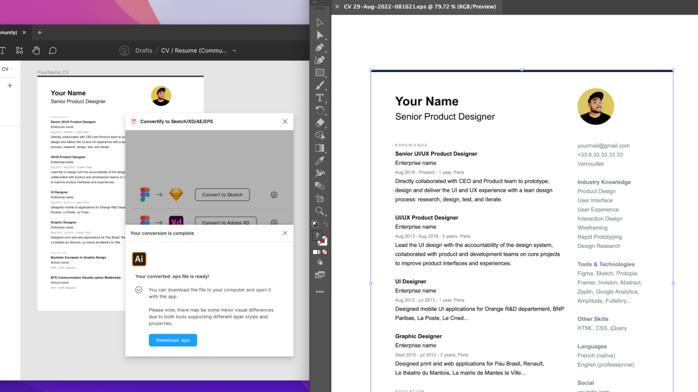Swap fill and stroke colors
Image resolution: width=698 pixels, height=392 pixels.
pyautogui.click(x=326, y=224)
